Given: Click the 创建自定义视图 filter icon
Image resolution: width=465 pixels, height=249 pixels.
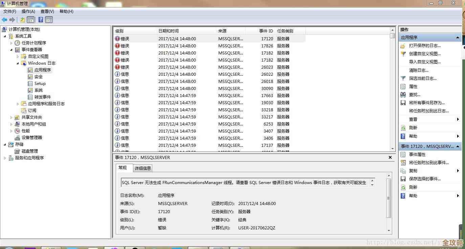Looking at the screenshot, I should (x=403, y=53).
